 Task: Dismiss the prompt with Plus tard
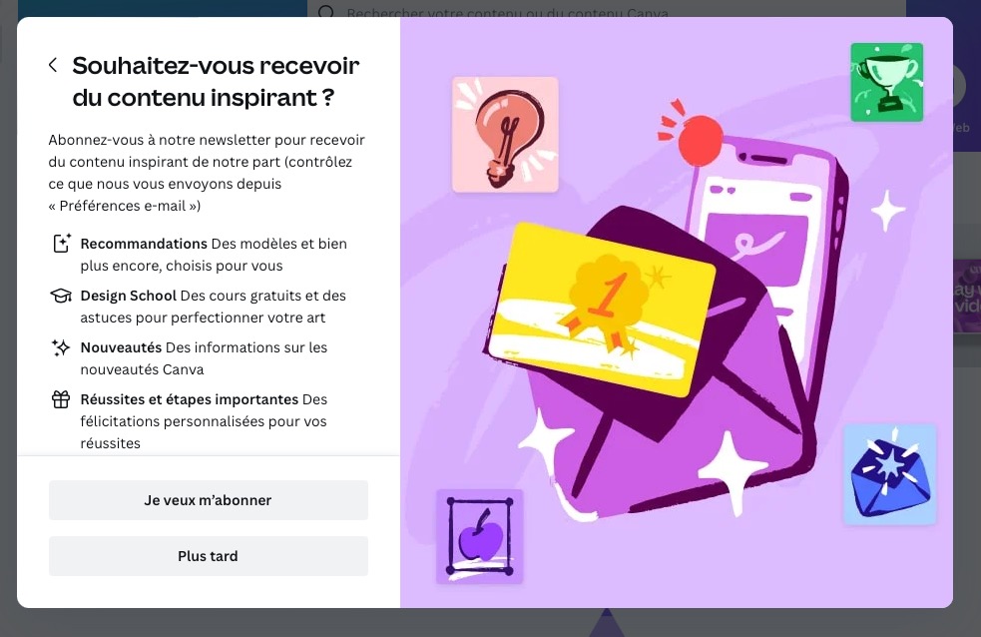click(209, 556)
